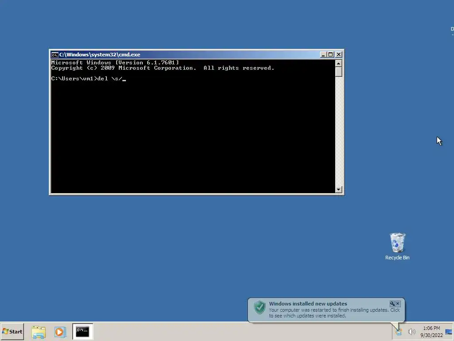This screenshot has height=341, width=454.
Task: Minimize the cmd.exe window
Action: click(323, 55)
